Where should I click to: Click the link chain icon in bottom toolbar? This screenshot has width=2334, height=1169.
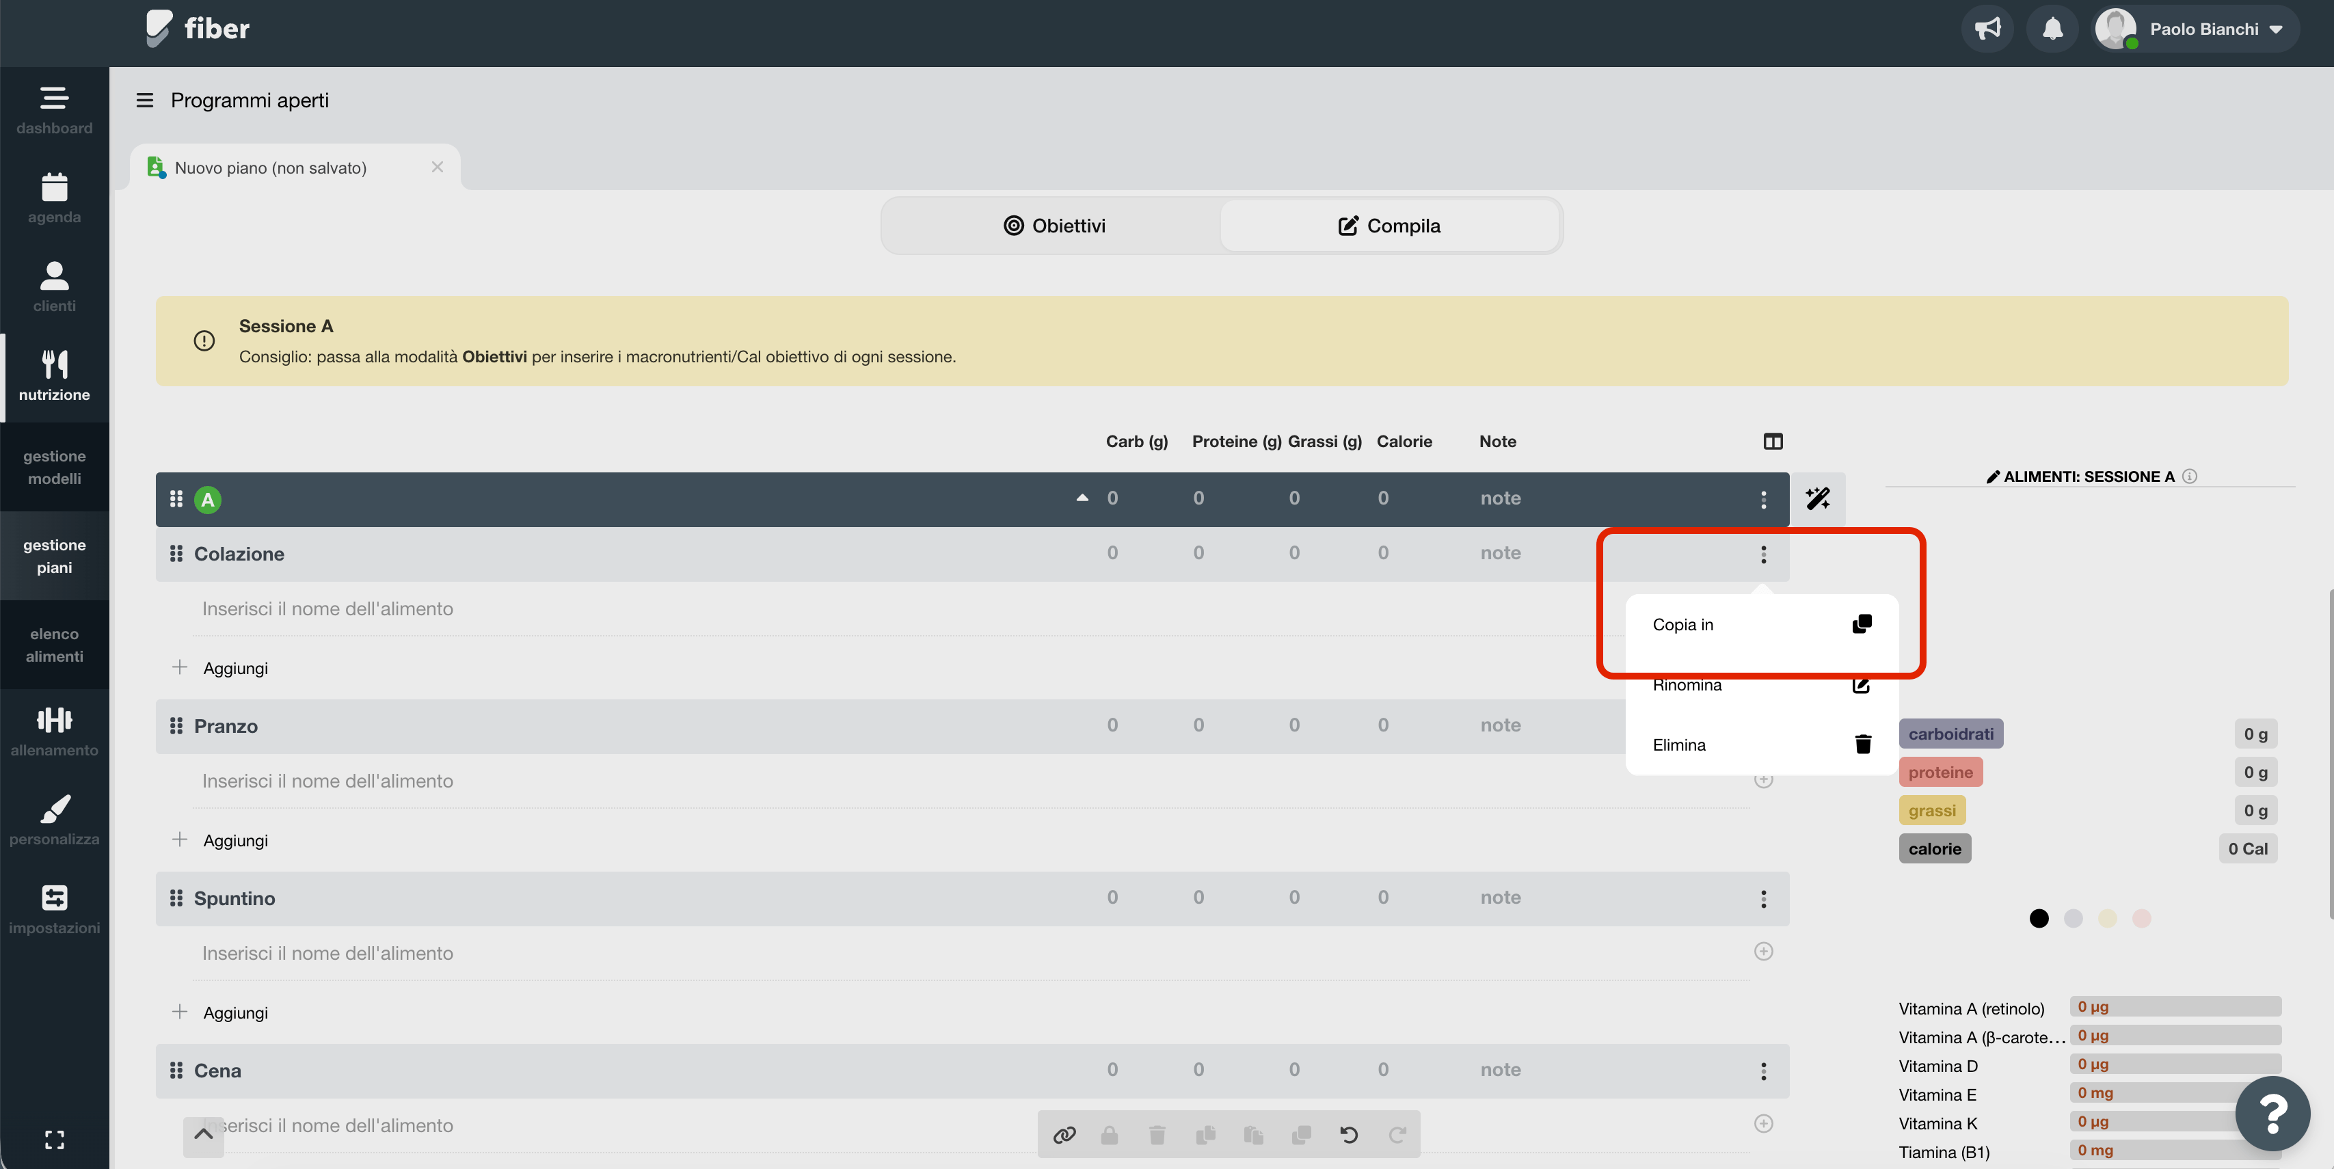point(1064,1135)
